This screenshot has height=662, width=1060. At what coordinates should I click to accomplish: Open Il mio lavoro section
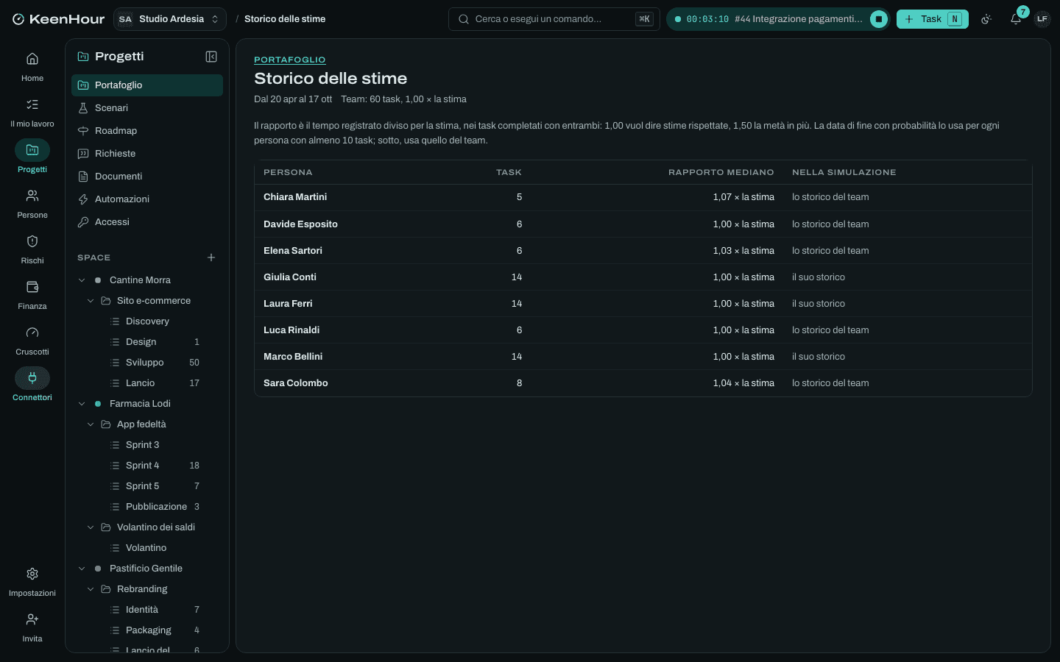pos(32,113)
